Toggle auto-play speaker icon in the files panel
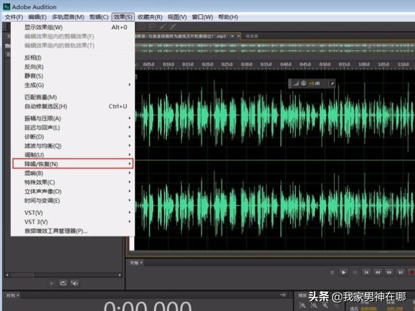This screenshot has height=311, width=415. (x=75, y=283)
